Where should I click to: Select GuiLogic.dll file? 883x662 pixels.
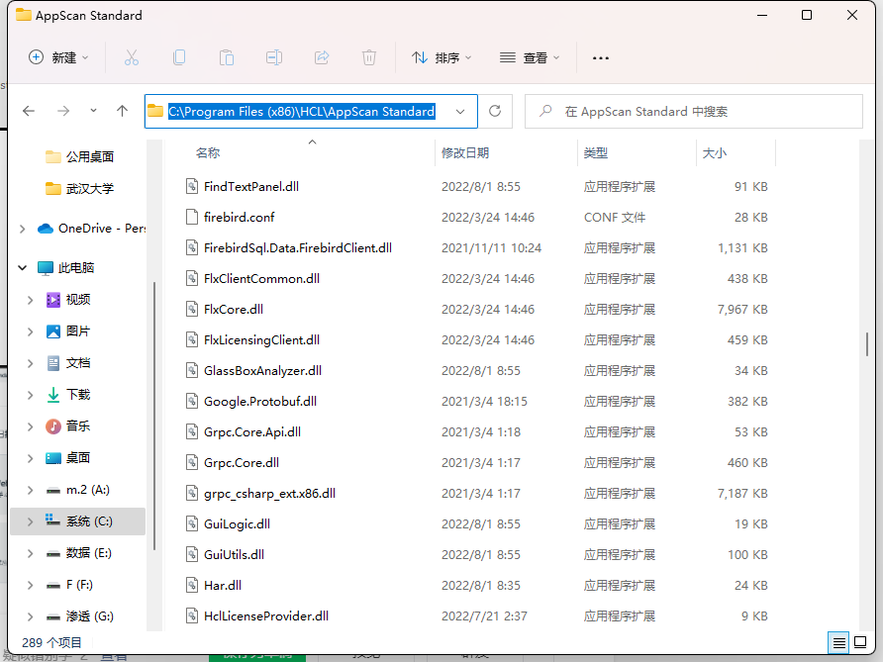coord(237,524)
